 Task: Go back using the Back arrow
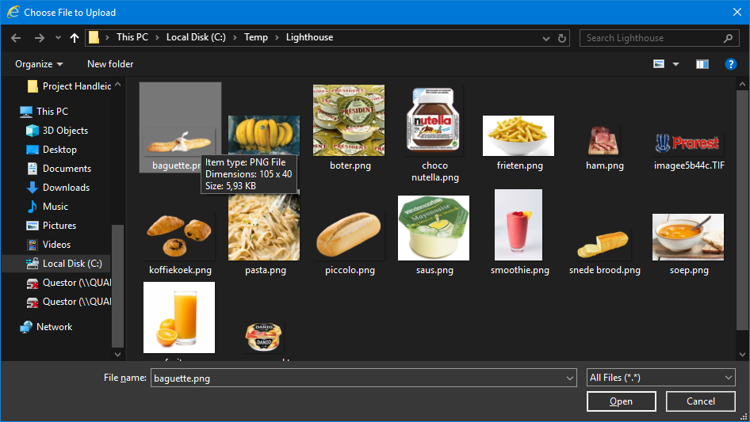point(16,38)
